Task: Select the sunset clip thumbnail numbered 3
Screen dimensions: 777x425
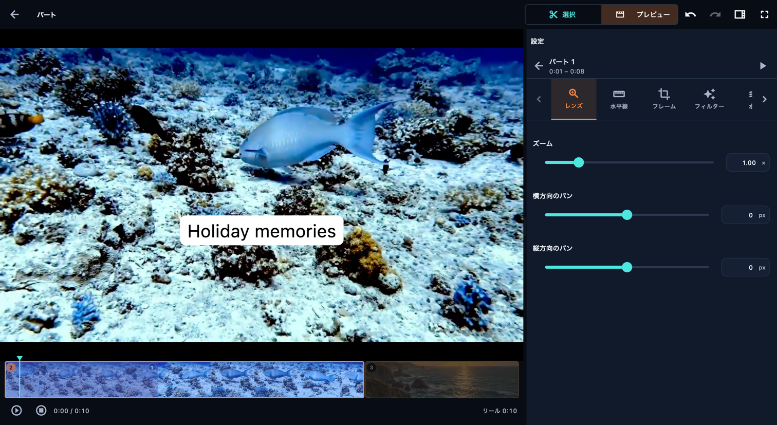Action: click(x=442, y=380)
